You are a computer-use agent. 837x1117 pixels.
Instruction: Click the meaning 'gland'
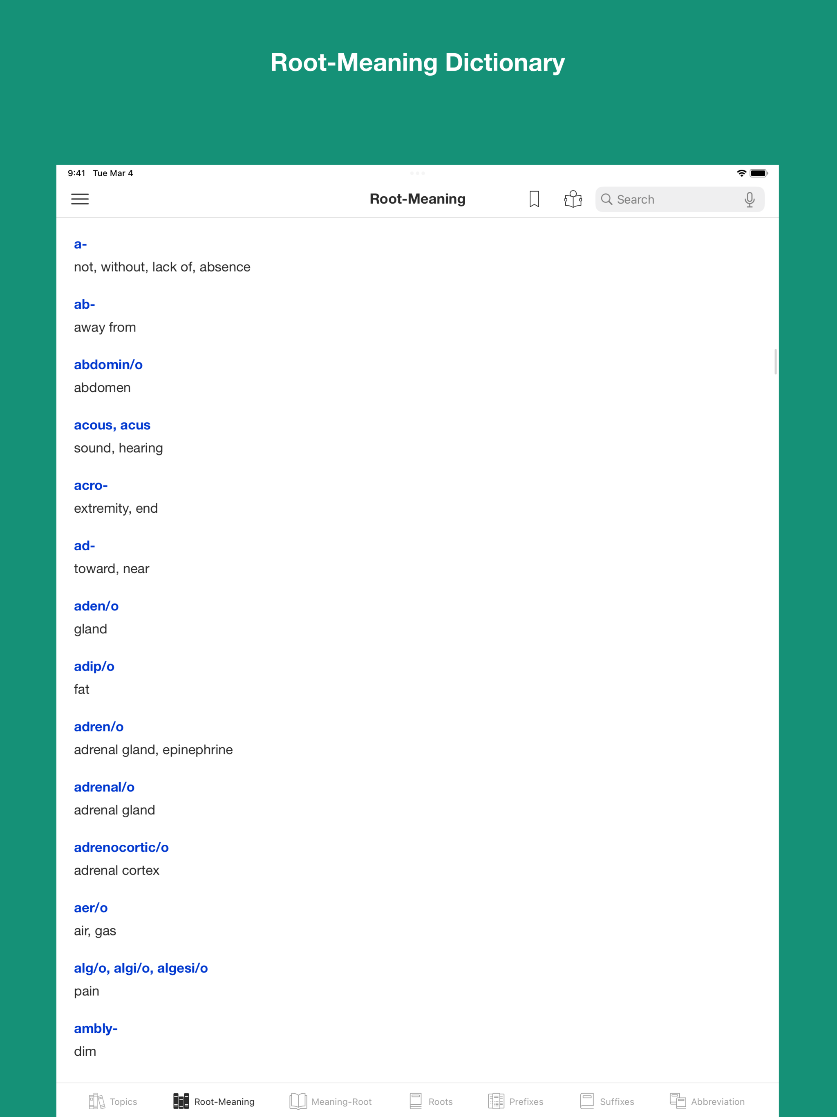point(90,629)
